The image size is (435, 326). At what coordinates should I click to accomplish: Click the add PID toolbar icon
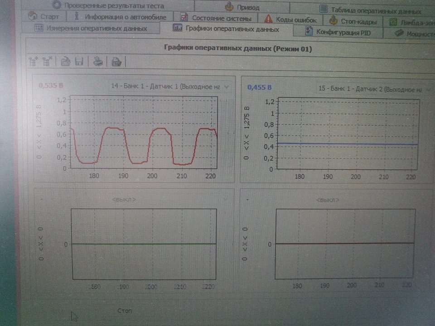(x=34, y=61)
